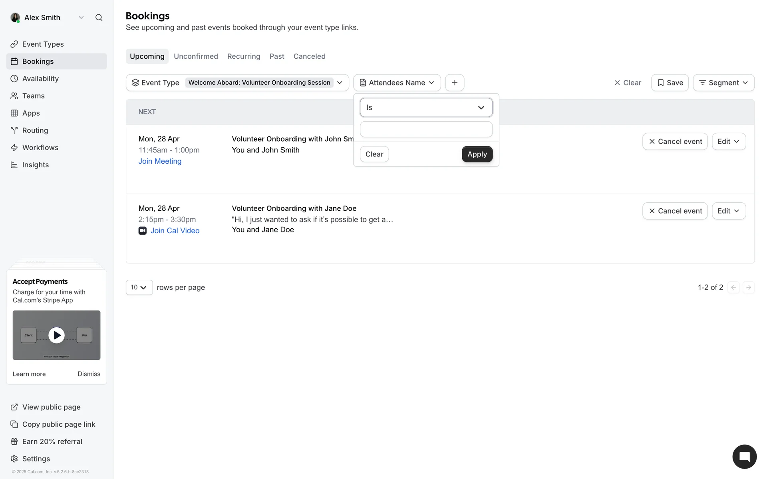Open the Segment dropdown

(723, 83)
